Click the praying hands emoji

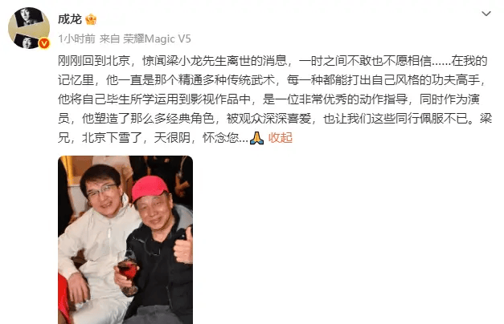tap(256, 138)
